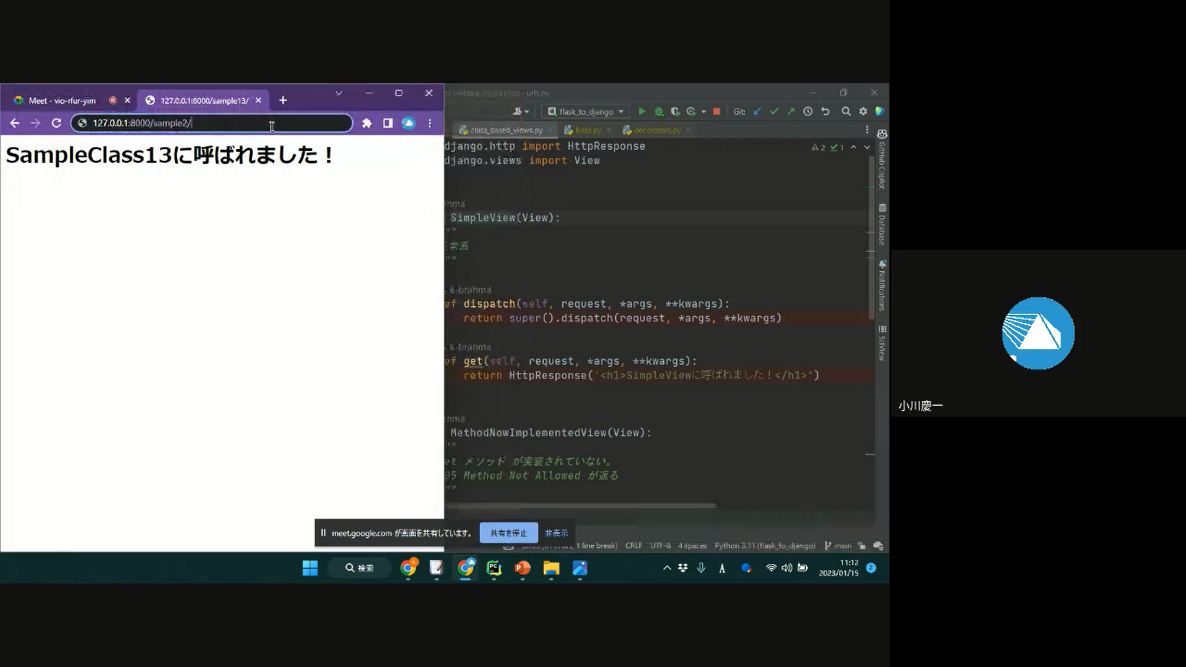Switch to decorators.py editor tab
1186x667 pixels.
click(656, 130)
